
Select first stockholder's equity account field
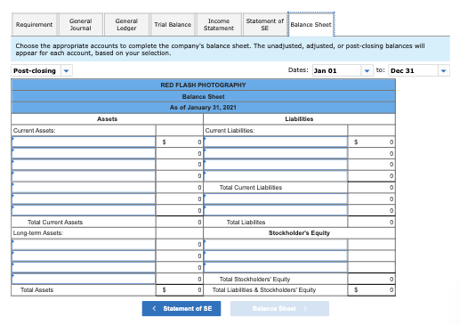point(276,245)
